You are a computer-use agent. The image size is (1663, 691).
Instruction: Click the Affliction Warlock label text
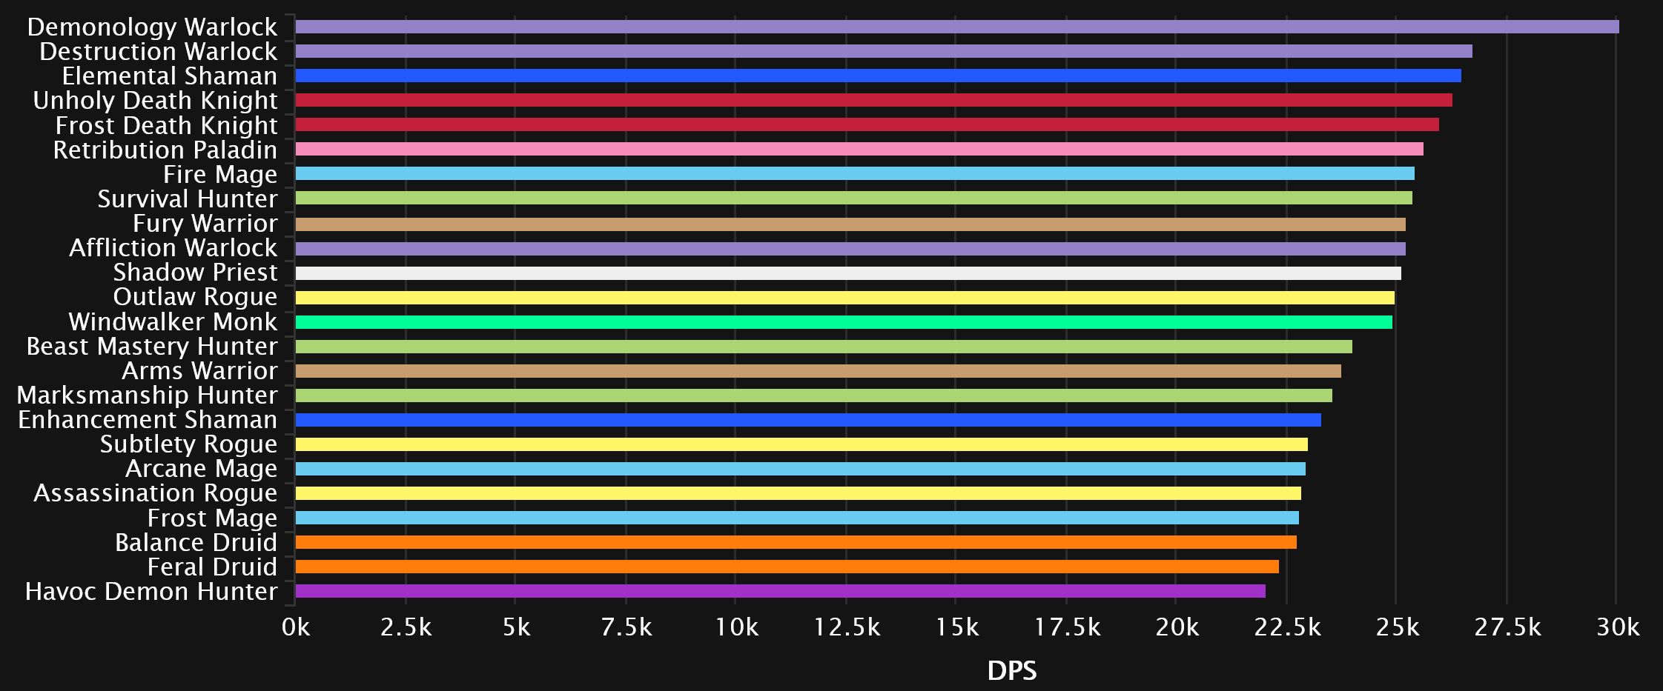[173, 247]
